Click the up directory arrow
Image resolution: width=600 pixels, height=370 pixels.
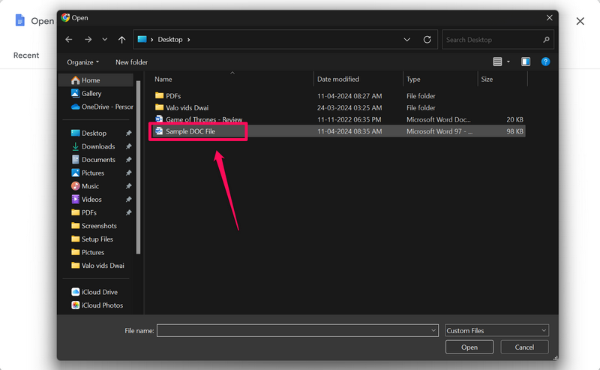tap(121, 40)
